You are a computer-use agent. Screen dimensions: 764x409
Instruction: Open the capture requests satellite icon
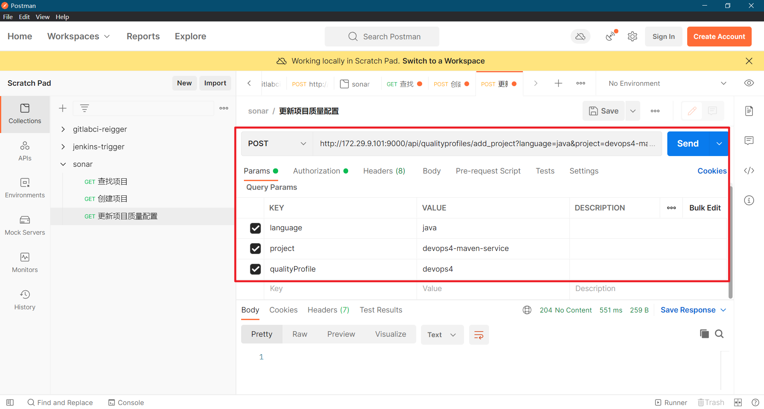click(611, 37)
